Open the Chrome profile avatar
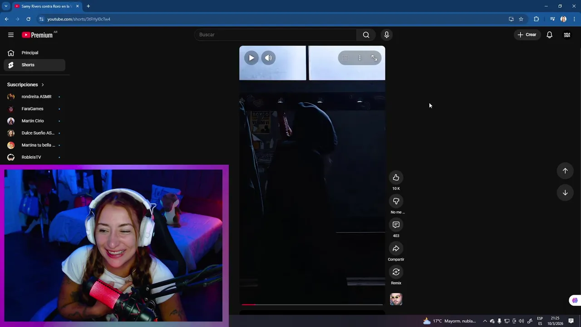Image resolution: width=581 pixels, height=327 pixels. point(563,19)
